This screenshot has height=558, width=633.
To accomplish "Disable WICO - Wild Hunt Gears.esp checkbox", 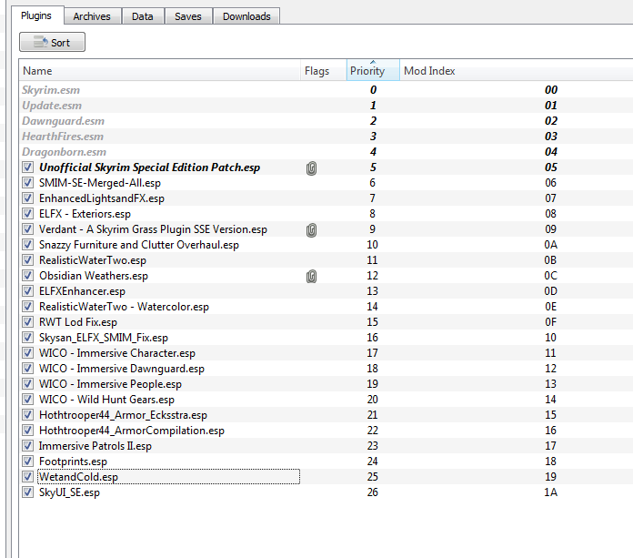I will 27,400.
